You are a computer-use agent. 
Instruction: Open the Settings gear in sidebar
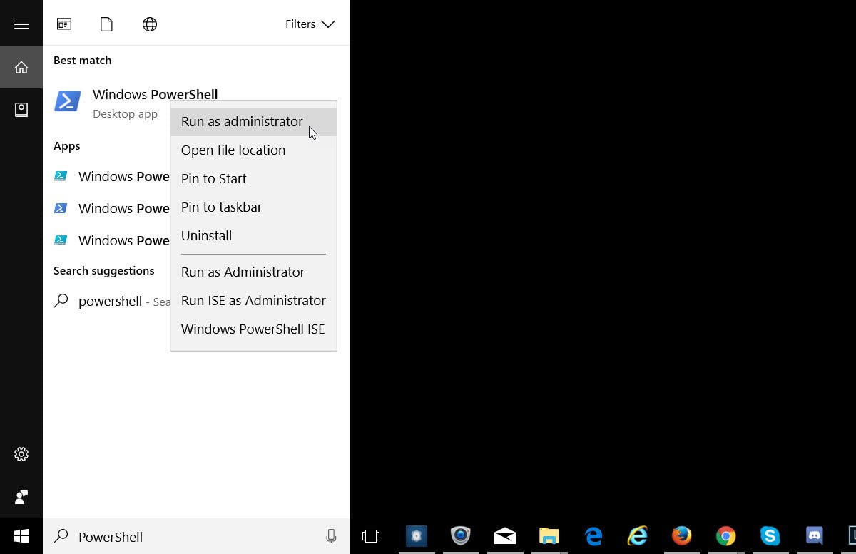21,454
